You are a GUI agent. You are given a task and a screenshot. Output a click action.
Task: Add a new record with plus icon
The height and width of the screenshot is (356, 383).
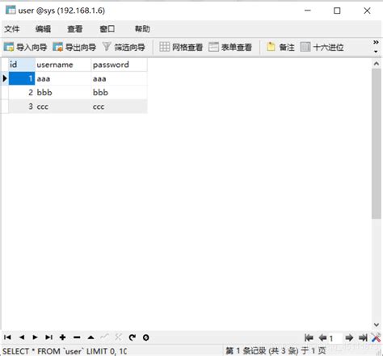(63, 337)
